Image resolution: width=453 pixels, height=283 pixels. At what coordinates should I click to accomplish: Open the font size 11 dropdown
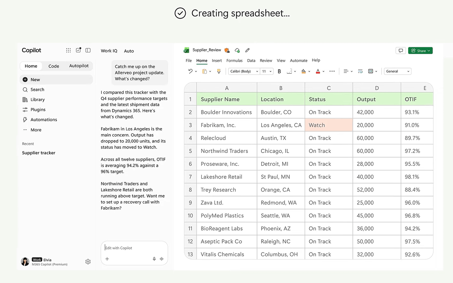coord(267,71)
